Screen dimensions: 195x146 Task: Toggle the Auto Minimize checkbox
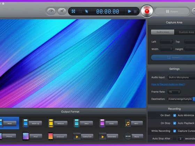(x=174, y=115)
